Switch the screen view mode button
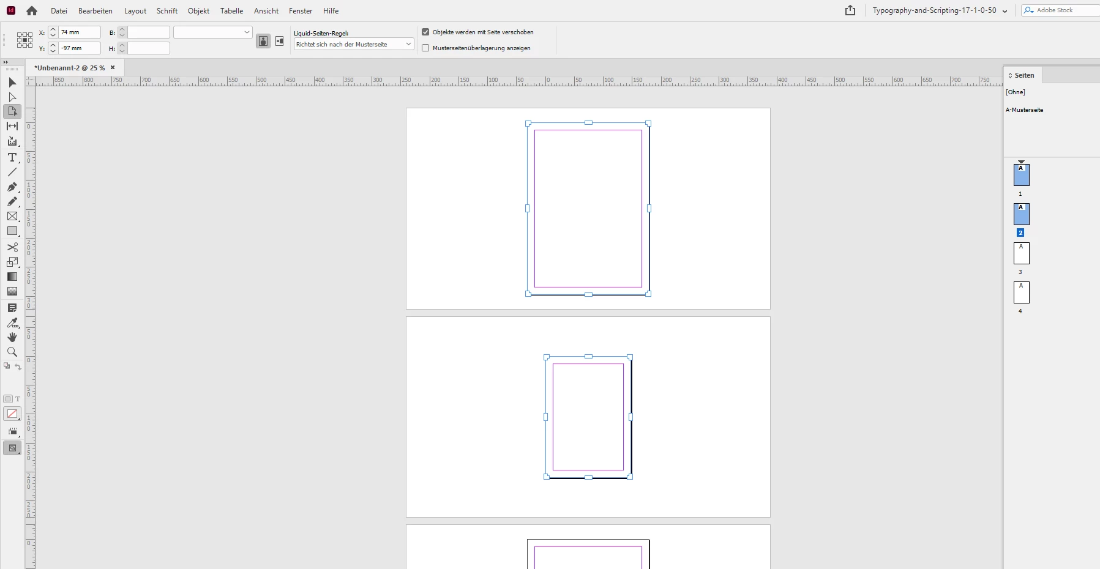The image size is (1100, 569). [x=12, y=448]
